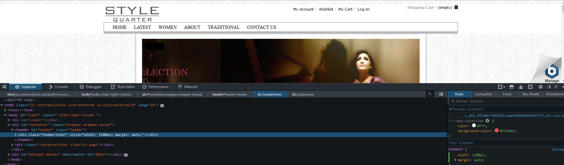Open devtools in separate window icon
Viewport: 564px width, 165px height.
tap(556, 87)
